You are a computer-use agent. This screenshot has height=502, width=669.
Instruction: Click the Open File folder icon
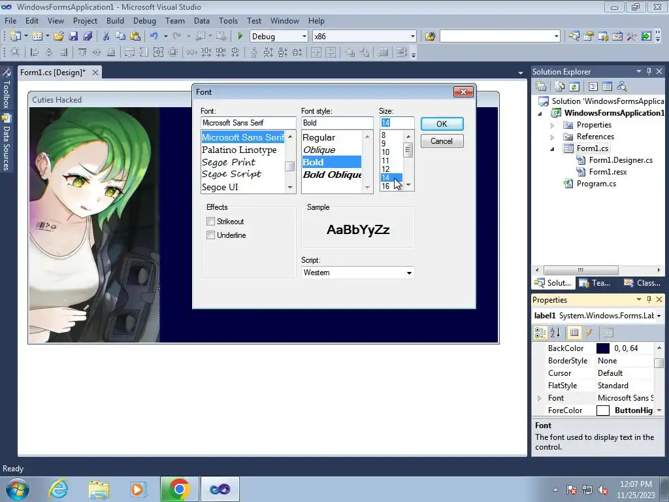click(58, 37)
